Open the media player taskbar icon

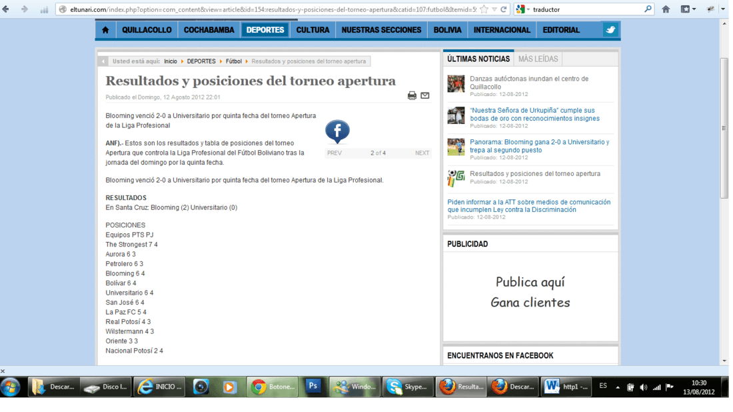coord(229,387)
